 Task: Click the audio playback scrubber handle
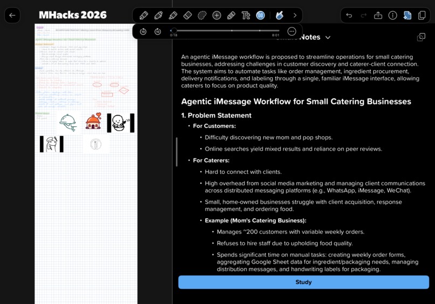point(174,31)
